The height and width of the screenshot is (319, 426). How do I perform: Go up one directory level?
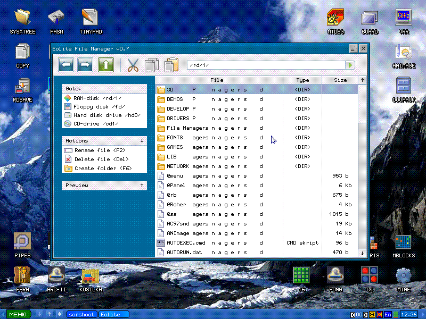click(105, 65)
